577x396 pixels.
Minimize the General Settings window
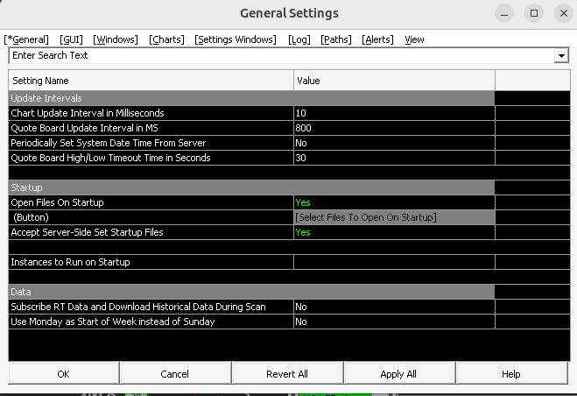click(504, 14)
